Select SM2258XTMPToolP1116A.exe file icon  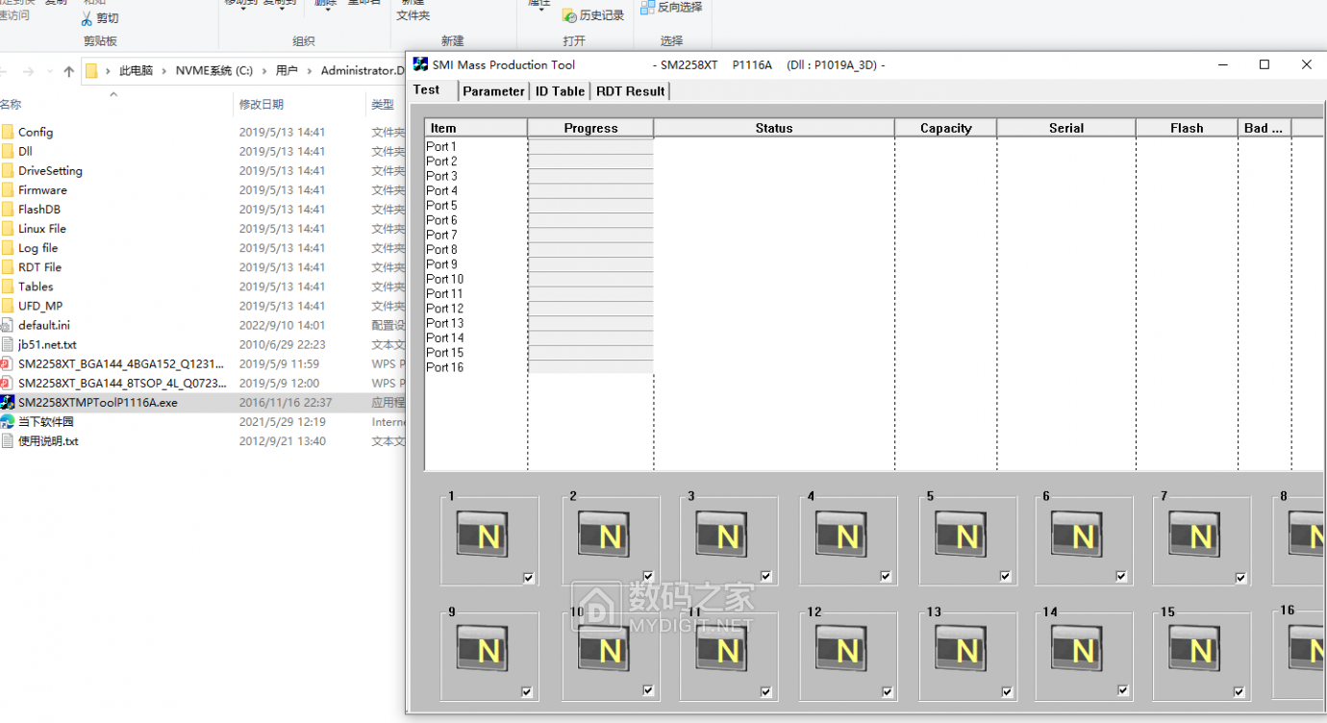[8, 402]
